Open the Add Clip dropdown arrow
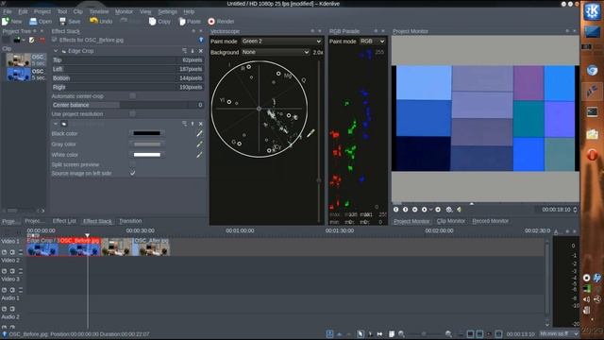 pyautogui.click(x=24, y=40)
